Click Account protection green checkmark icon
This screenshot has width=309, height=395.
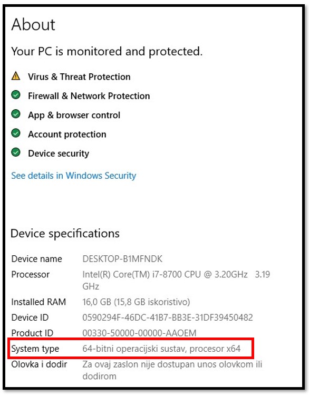point(16,133)
